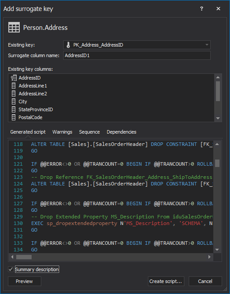Click the Create script... button
Image resolution: width=230 pixels, height=294 pixels.
click(x=166, y=281)
